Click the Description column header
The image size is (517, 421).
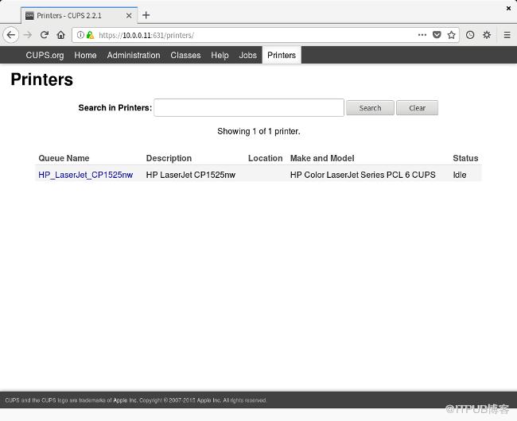tap(169, 158)
